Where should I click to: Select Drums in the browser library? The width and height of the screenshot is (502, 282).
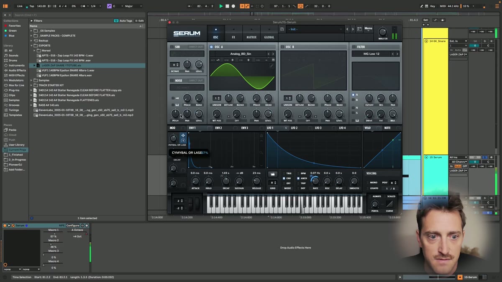coord(13,60)
